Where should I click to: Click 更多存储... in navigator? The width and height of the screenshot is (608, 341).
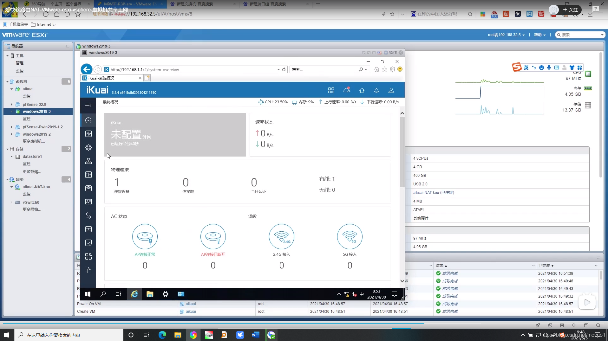[32, 172]
